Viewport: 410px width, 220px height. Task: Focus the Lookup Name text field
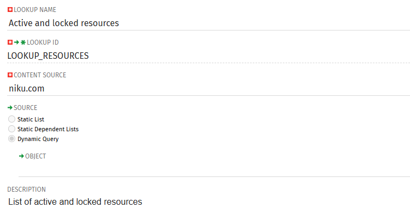(207, 23)
